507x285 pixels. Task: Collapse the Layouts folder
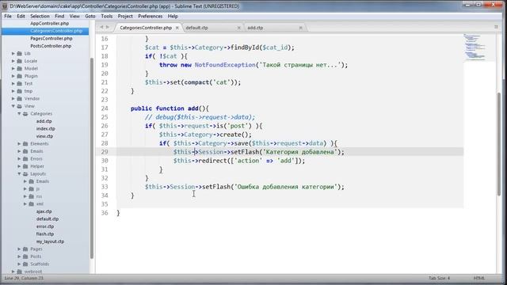tap(19, 174)
